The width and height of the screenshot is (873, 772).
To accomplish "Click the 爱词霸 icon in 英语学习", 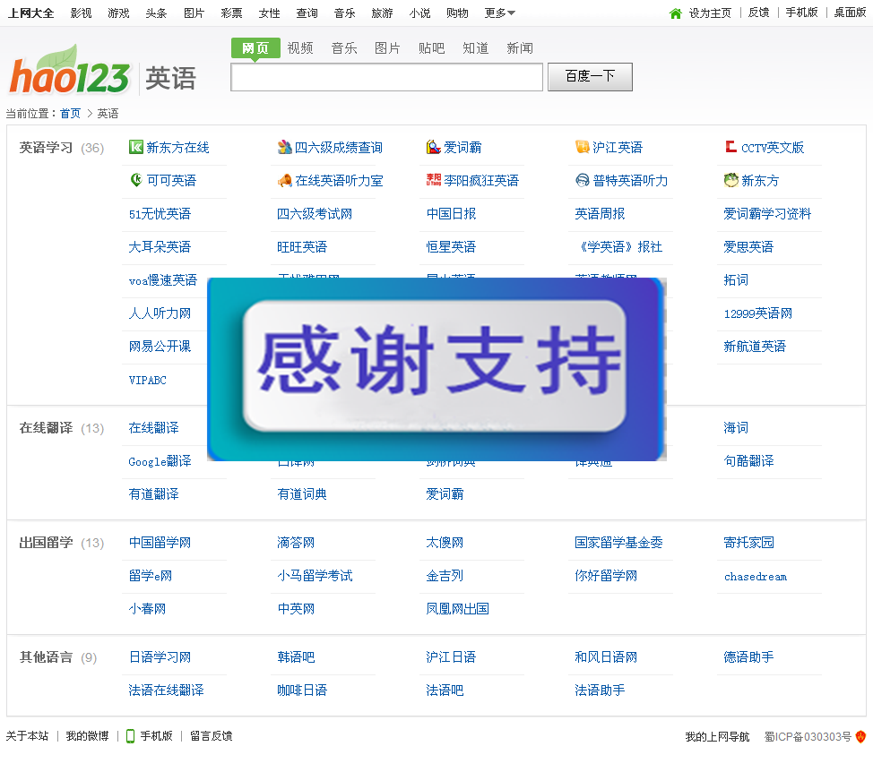I will (433, 147).
